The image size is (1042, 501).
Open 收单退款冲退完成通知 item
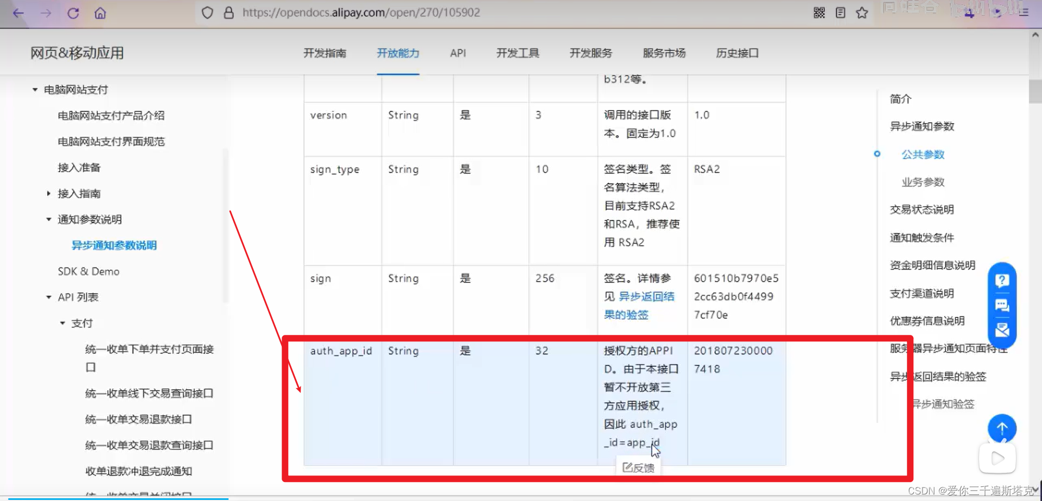(138, 471)
